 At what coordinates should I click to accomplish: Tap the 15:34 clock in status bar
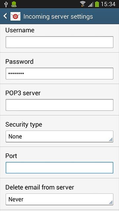pos(108,4)
